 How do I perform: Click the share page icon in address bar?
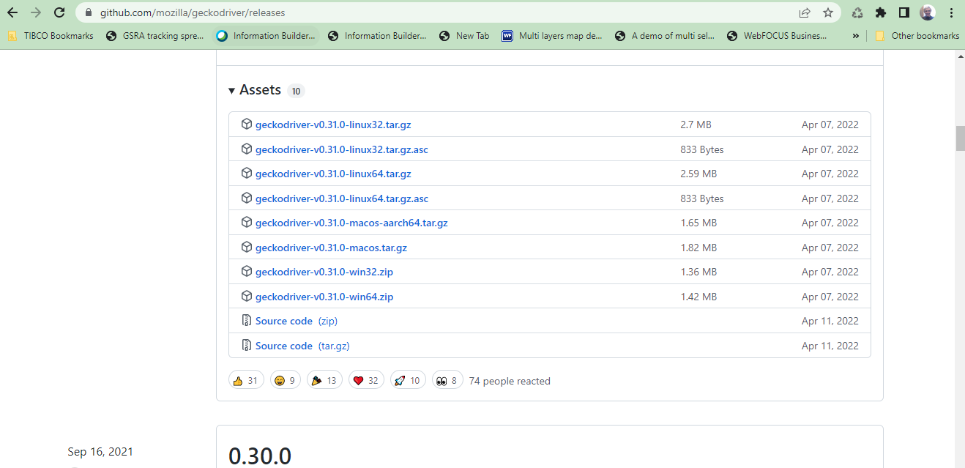coord(805,12)
